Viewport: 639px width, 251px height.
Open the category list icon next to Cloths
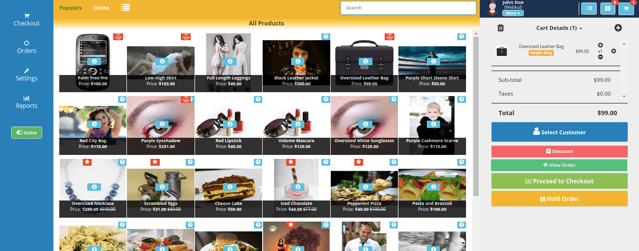[x=125, y=8]
